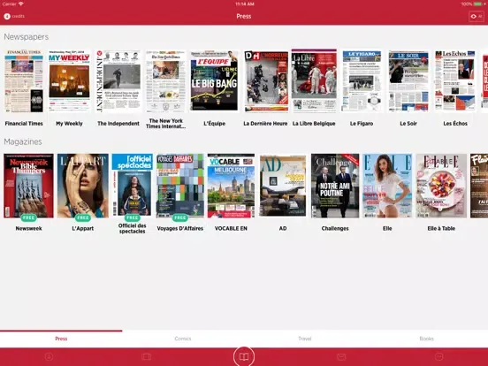Open the Officiel des spectacles cover
The width and height of the screenshot is (488, 366).
(133, 185)
